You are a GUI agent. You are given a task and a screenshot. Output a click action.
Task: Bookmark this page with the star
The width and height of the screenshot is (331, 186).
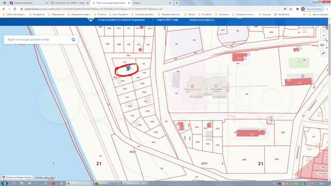(x=291, y=9)
